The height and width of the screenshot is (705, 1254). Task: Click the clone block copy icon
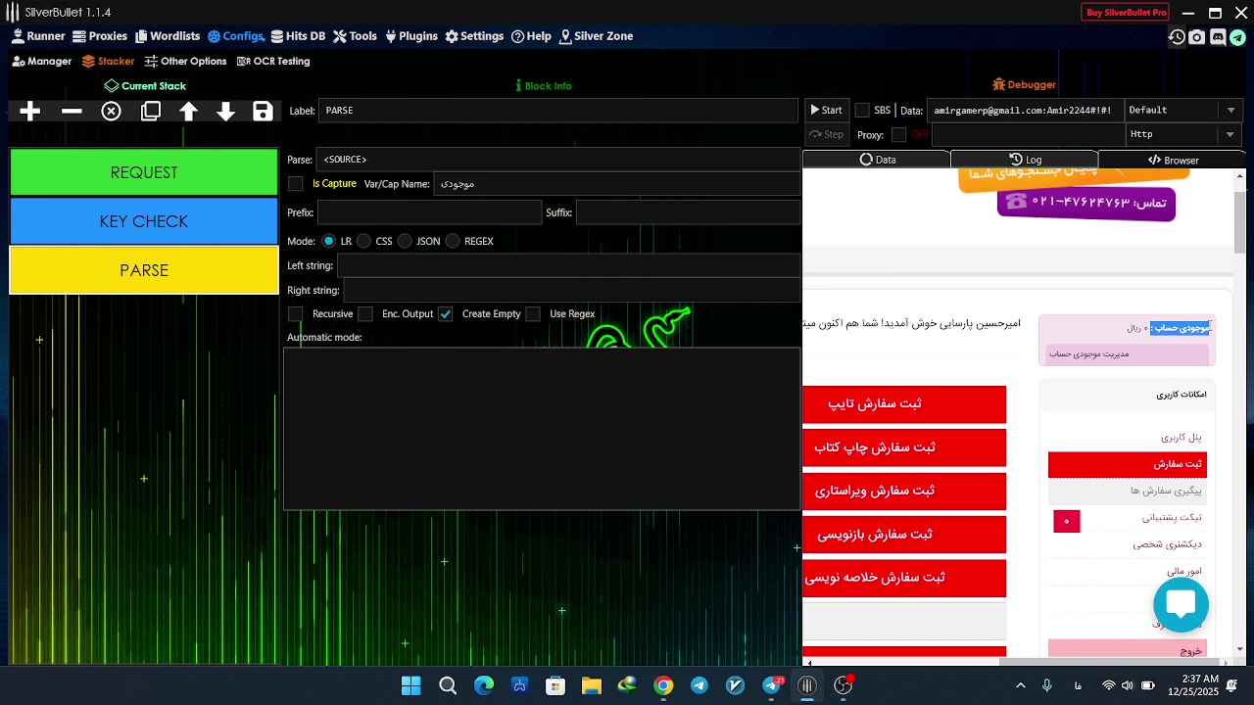(x=151, y=112)
